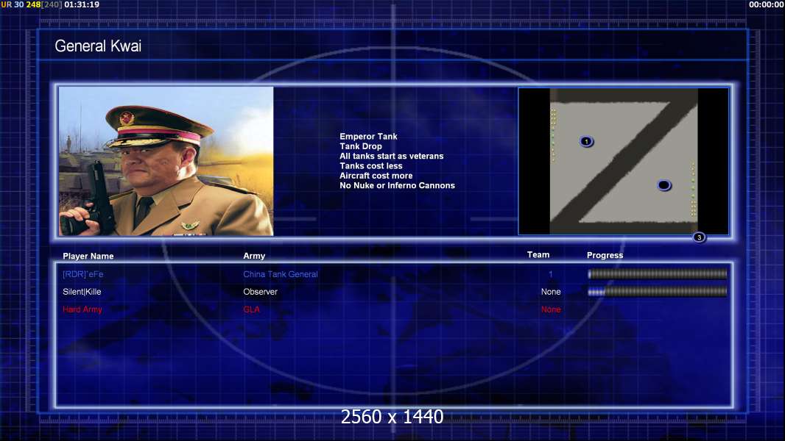The height and width of the screenshot is (441, 785).
Task: Click player name Silent|Kille
Action: click(82, 292)
